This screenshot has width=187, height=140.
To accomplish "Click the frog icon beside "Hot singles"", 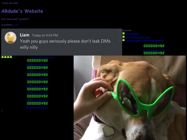I will pyautogui.click(x=123, y=37).
